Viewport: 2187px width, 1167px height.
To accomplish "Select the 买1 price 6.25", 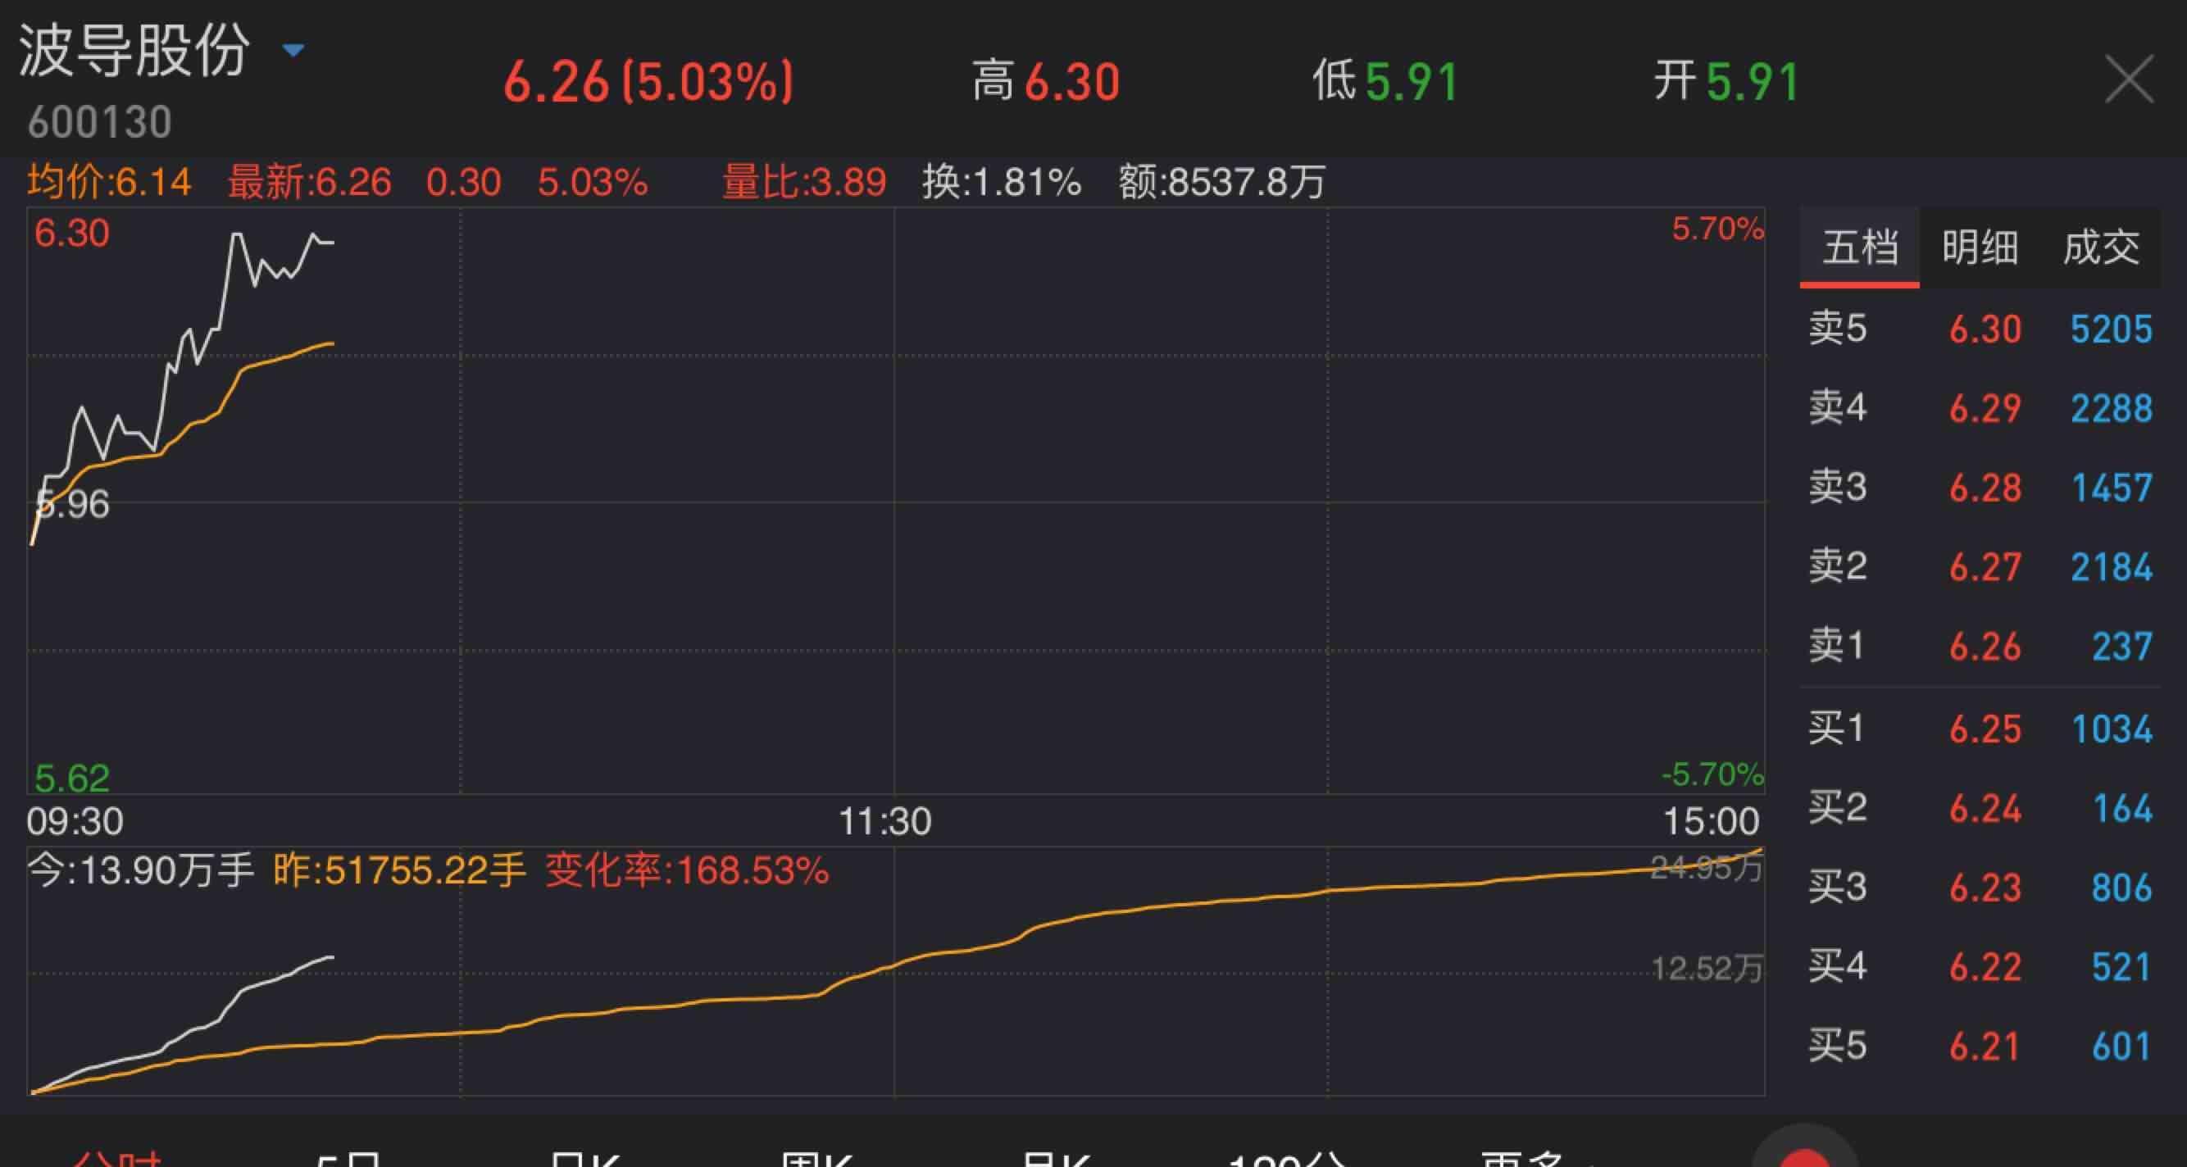I will point(1985,729).
